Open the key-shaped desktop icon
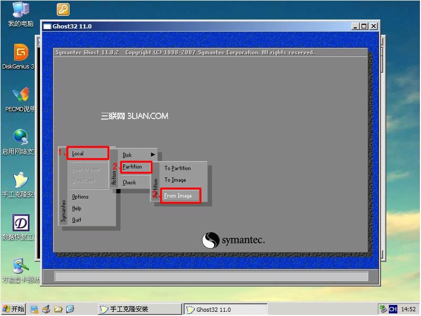 point(63,9)
